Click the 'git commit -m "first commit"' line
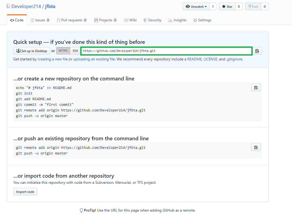The height and width of the screenshot is (222, 292). click(x=45, y=104)
